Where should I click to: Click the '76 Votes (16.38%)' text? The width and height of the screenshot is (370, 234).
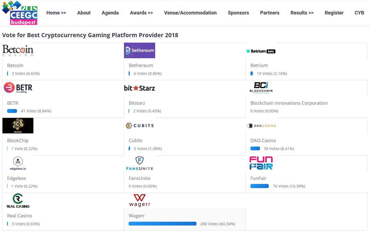click(x=289, y=186)
